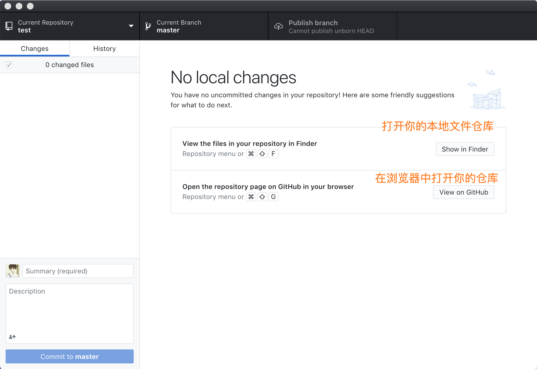Click the branch icon beside master
The image size is (537, 369).
click(x=148, y=26)
